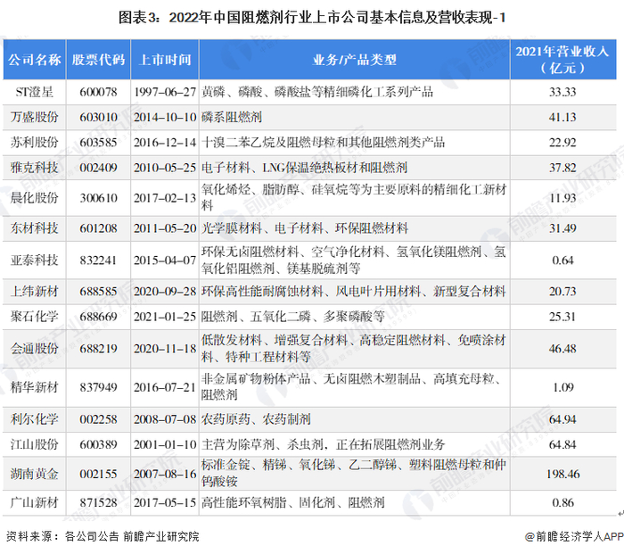The width and height of the screenshot is (624, 554).
Task: Select stock code 871528
Action: click(98, 502)
